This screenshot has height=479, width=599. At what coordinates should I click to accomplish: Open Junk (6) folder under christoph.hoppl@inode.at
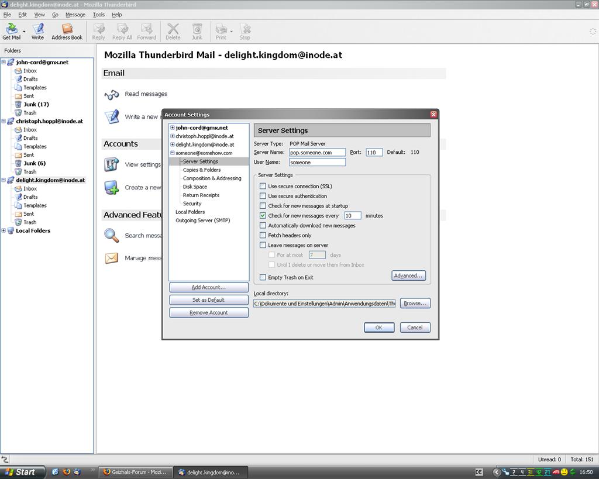pyautogui.click(x=35, y=163)
